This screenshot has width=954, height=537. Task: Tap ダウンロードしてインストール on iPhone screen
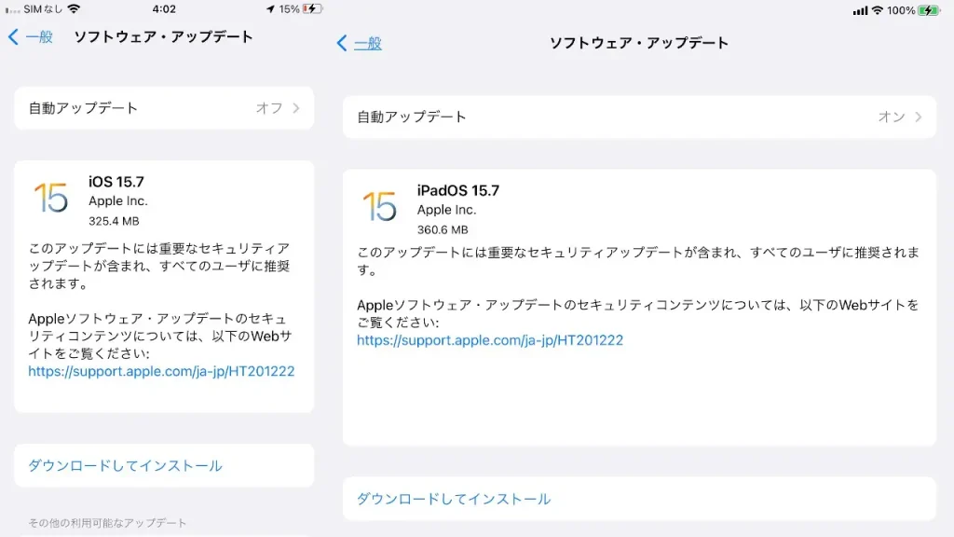coord(164,466)
